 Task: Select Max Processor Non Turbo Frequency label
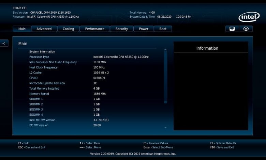pos(53,62)
